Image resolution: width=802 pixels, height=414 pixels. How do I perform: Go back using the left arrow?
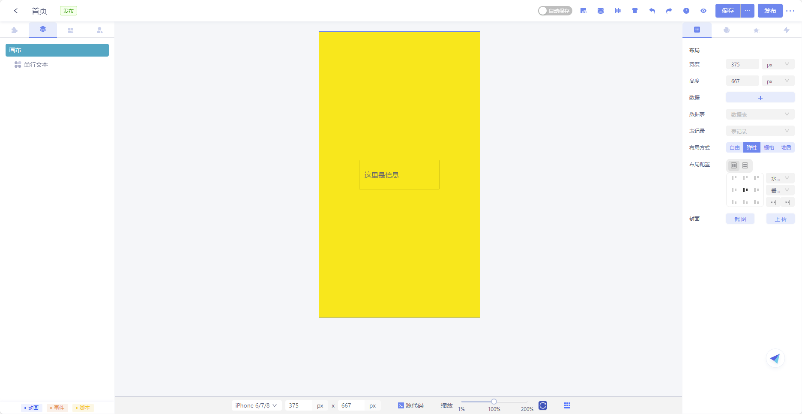pyautogui.click(x=16, y=11)
